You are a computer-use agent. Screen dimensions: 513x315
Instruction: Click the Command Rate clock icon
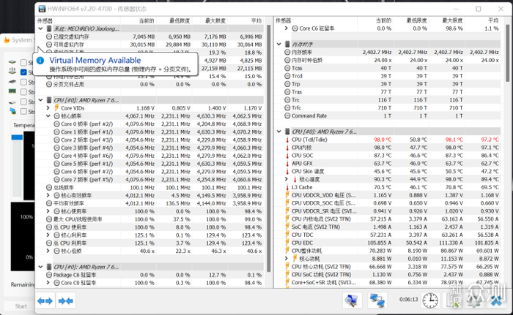[x=287, y=116]
